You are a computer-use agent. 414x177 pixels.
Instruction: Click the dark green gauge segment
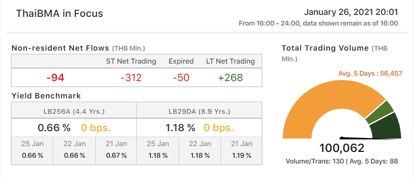point(386,127)
